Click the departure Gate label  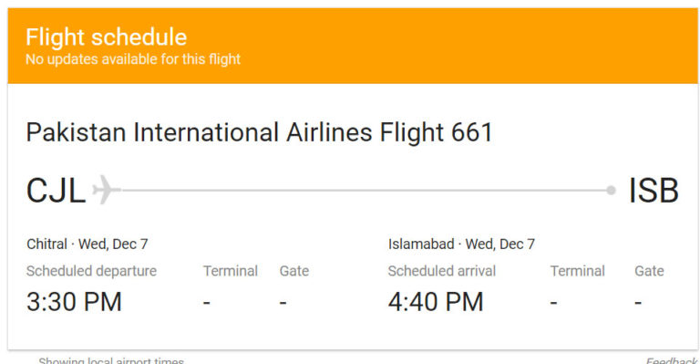(x=294, y=271)
